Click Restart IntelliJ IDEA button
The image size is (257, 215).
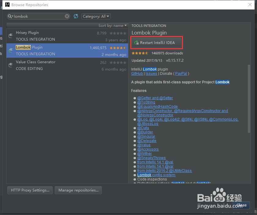click(x=157, y=43)
